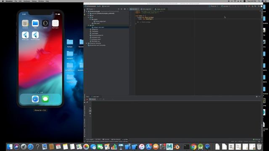Viewport: 269px width, 151px height.
Task: Open the File menu in the menu bar
Action: point(16,1)
